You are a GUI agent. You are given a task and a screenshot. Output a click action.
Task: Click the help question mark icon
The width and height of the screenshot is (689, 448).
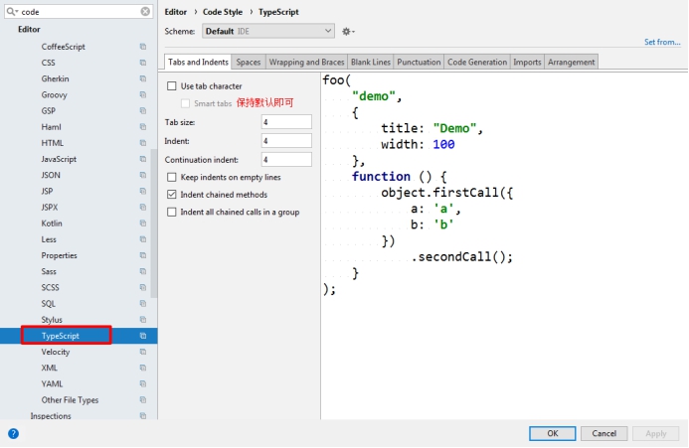coord(13,434)
